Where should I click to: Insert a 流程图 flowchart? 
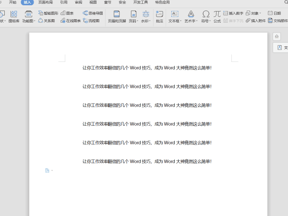[x=91, y=21]
